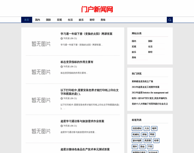Image resolution: width=194 pixels, height=153 pixels.
Task: Click the thumbnail of 访客与旅游需求 article
Action: click(41, 131)
